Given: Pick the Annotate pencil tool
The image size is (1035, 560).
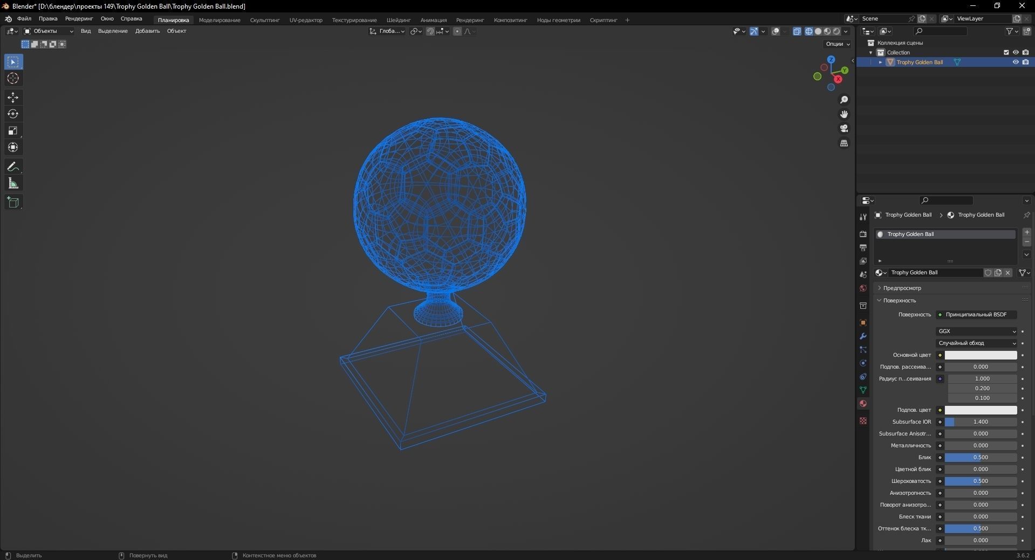Looking at the screenshot, I should [x=13, y=167].
